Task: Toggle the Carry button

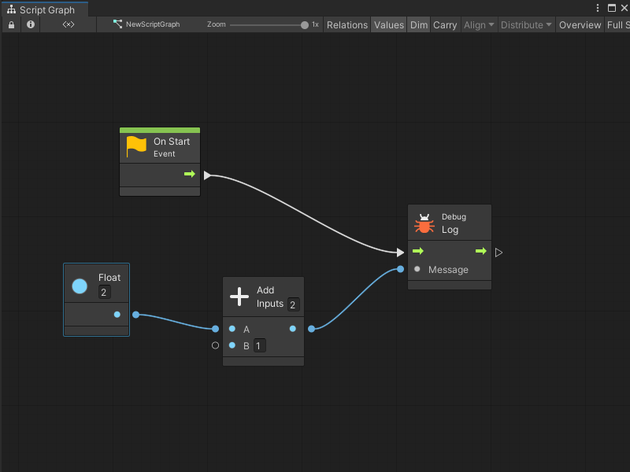Action: [445, 24]
